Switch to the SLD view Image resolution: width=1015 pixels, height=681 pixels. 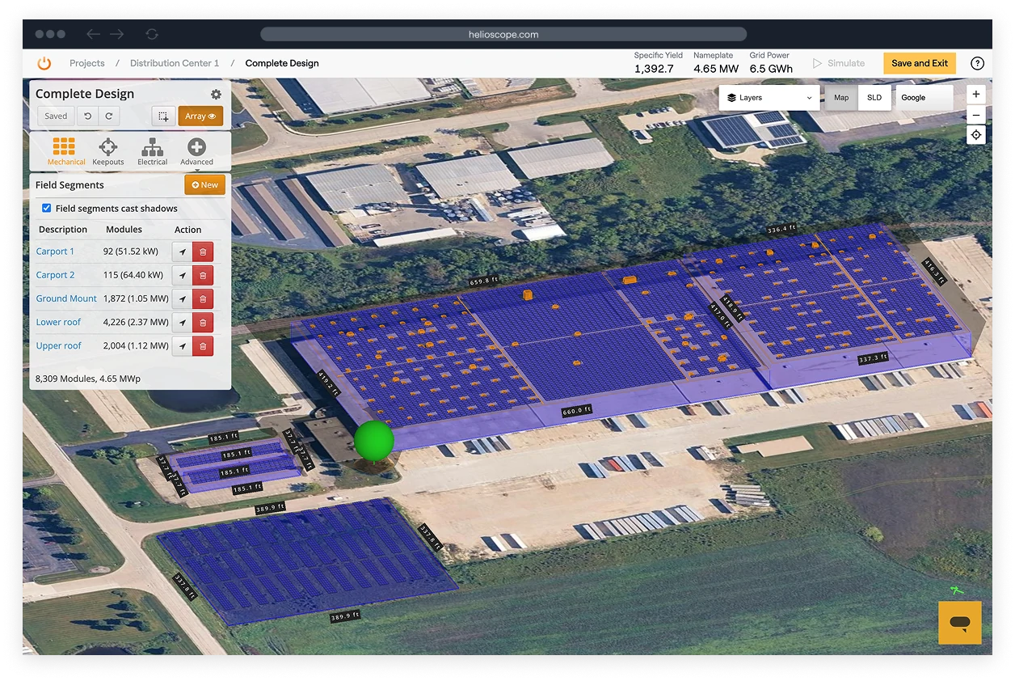pos(874,97)
